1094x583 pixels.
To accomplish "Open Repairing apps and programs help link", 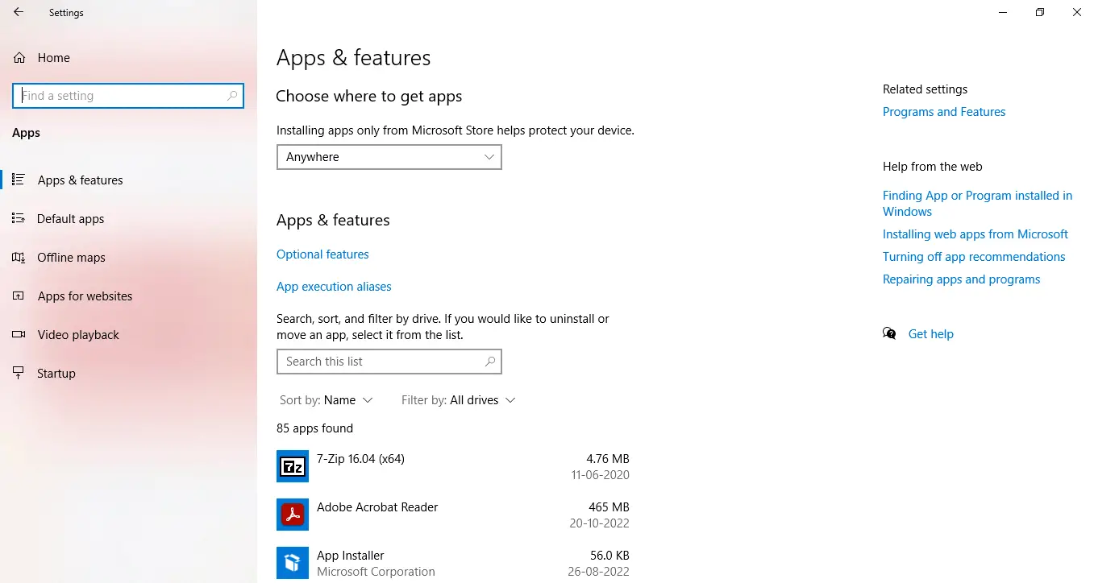I will click(x=961, y=279).
